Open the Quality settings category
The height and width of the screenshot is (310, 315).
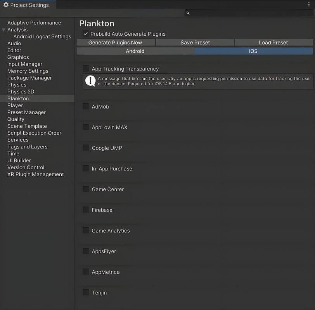pyautogui.click(x=16, y=119)
